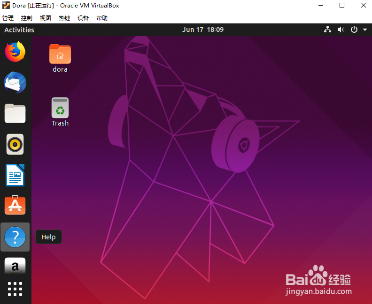Open the 管理 menu
372x304 pixels.
click(x=8, y=18)
